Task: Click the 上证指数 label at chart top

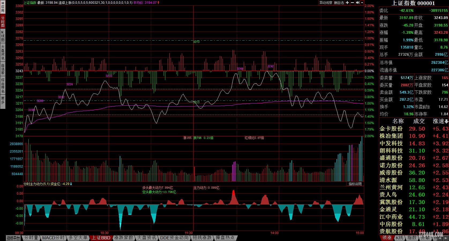Action: coord(30,3)
